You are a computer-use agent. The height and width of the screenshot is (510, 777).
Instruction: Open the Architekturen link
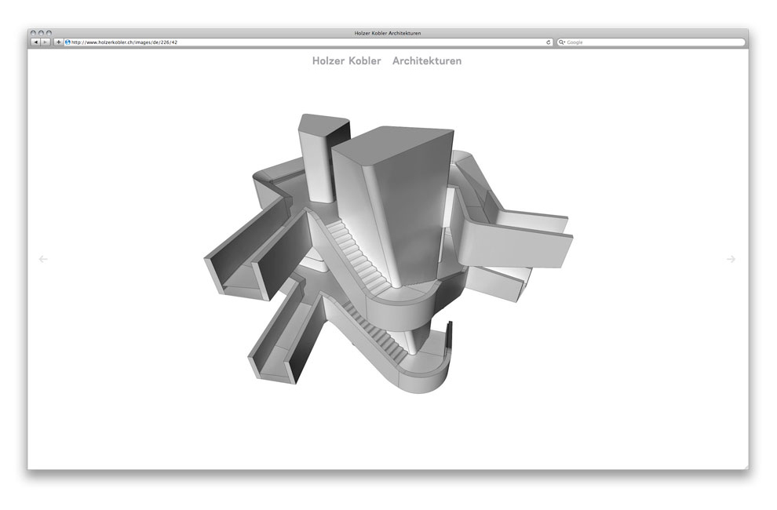[x=427, y=61]
